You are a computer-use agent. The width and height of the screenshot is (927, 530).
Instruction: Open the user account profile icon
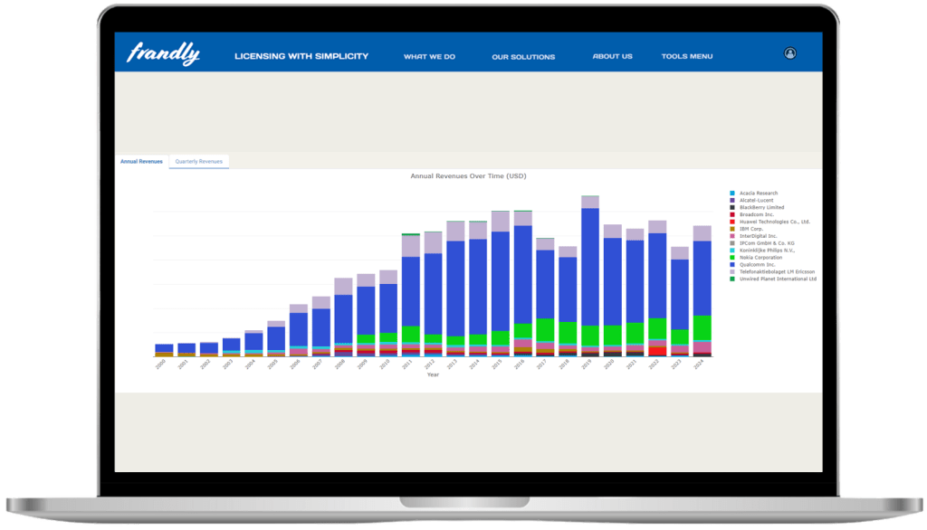click(x=789, y=53)
